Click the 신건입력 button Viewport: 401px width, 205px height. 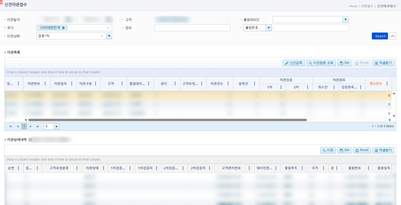[294, 63]
